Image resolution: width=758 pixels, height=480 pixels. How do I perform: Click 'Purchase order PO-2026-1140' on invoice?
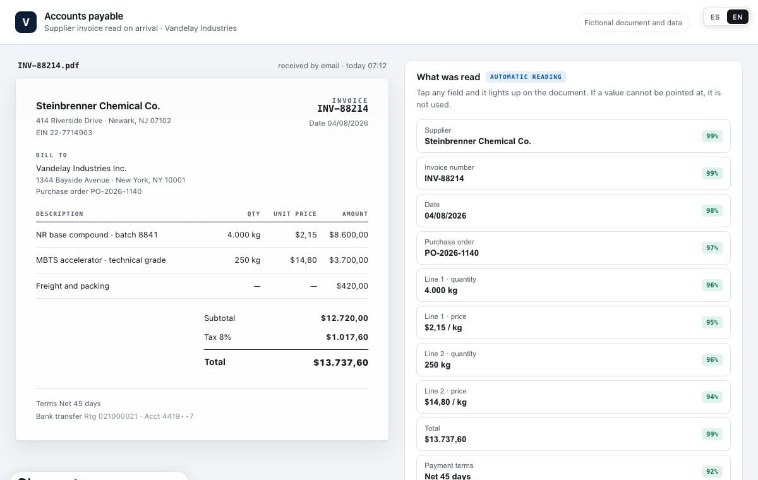[x=89, y=191]
